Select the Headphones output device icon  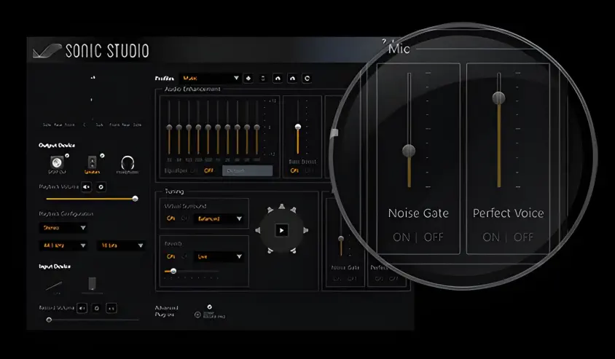(128, 162)
